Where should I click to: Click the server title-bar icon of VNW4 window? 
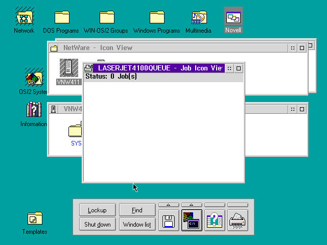[x=53, y=109]
